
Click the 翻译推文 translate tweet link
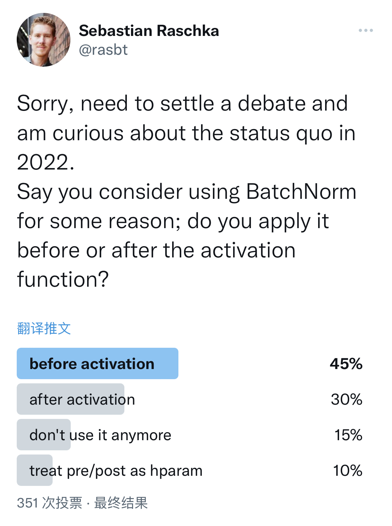pyautogui.click(x=44, y=328)
